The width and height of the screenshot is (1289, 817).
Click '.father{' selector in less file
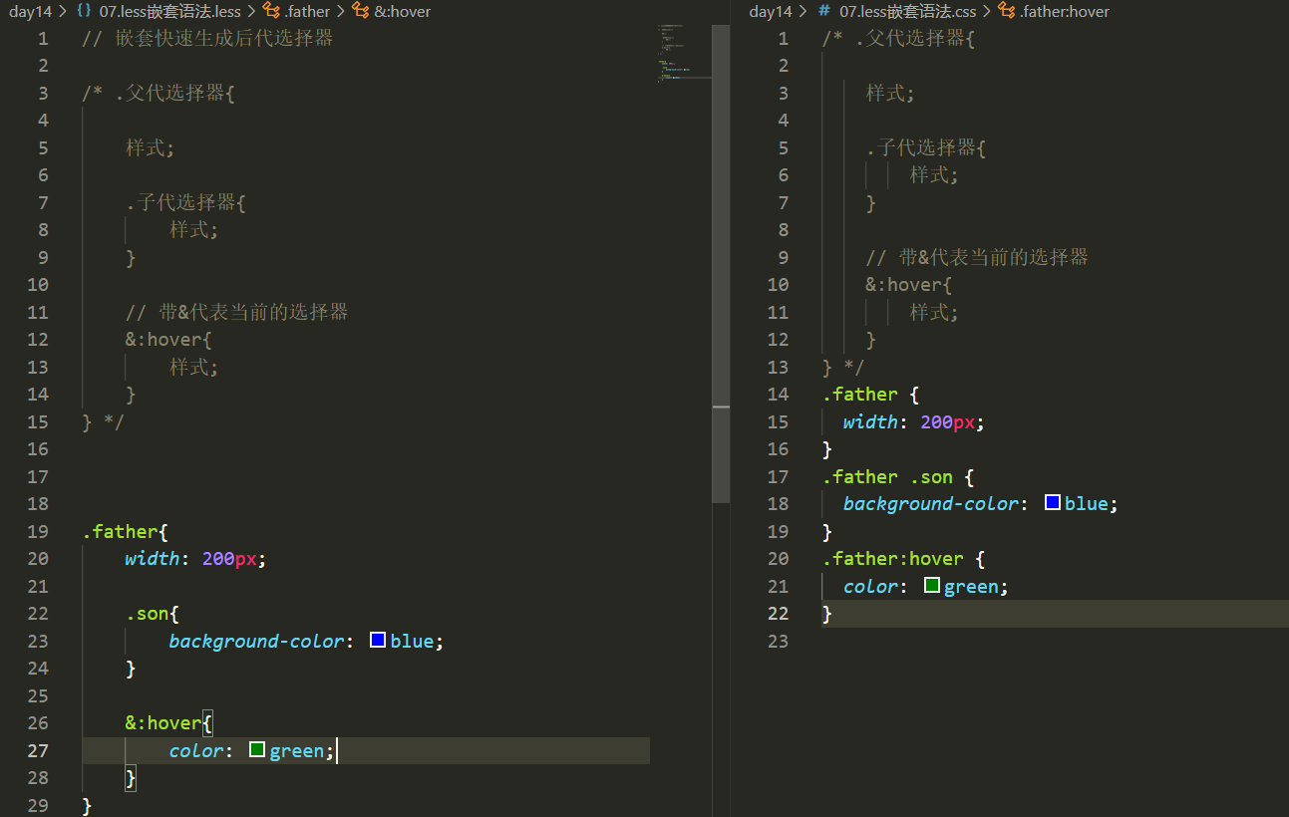(x=126, y=531)
